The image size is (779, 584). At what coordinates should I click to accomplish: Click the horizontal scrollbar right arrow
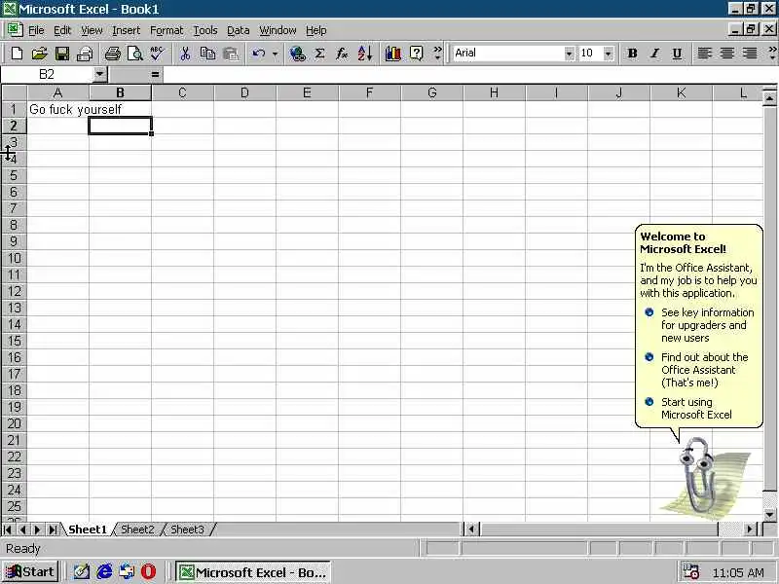[x=750, y=529]
